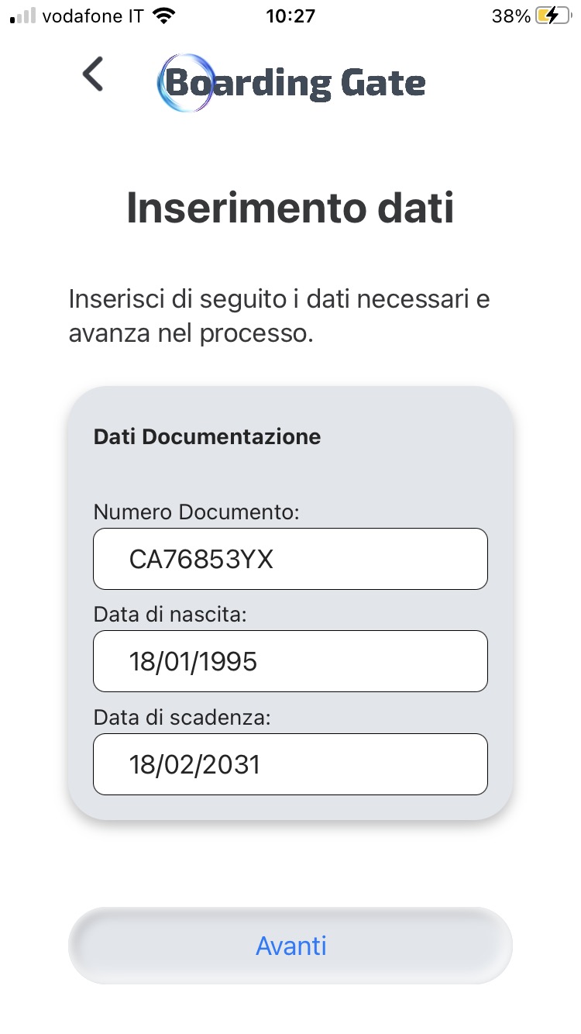Tap the 10:27 clock in status bar
Viewport: 581px width, 1034px height.
290,16
